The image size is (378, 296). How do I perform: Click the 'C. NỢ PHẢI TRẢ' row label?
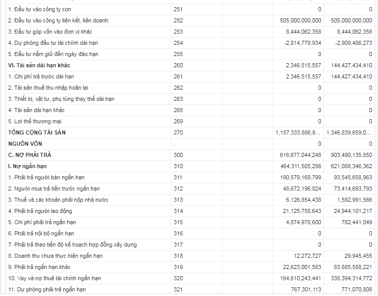point(30,155)
